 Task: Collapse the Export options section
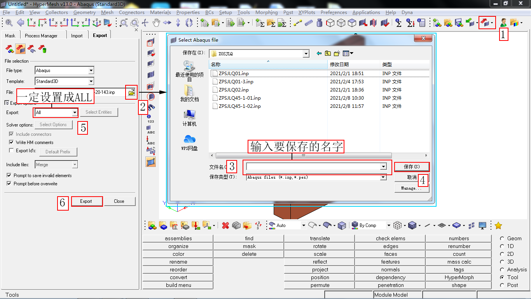[7, 103]
